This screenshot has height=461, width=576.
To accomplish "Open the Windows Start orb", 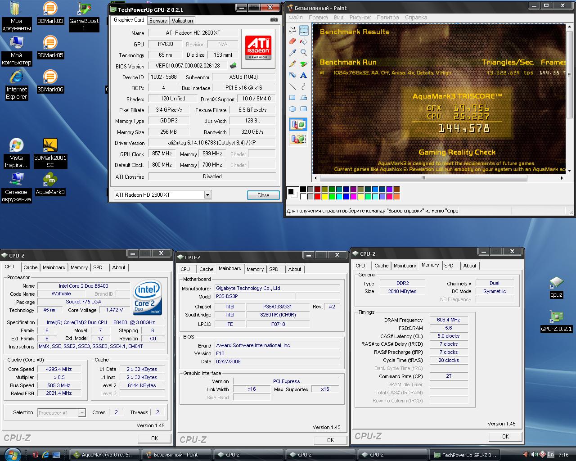I will tap(12, 454).
